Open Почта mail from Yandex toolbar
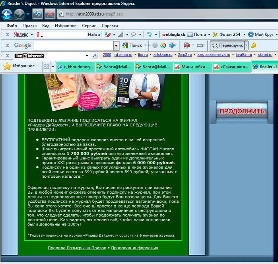The height and width of the screenshot is (264, 278). 196,35
